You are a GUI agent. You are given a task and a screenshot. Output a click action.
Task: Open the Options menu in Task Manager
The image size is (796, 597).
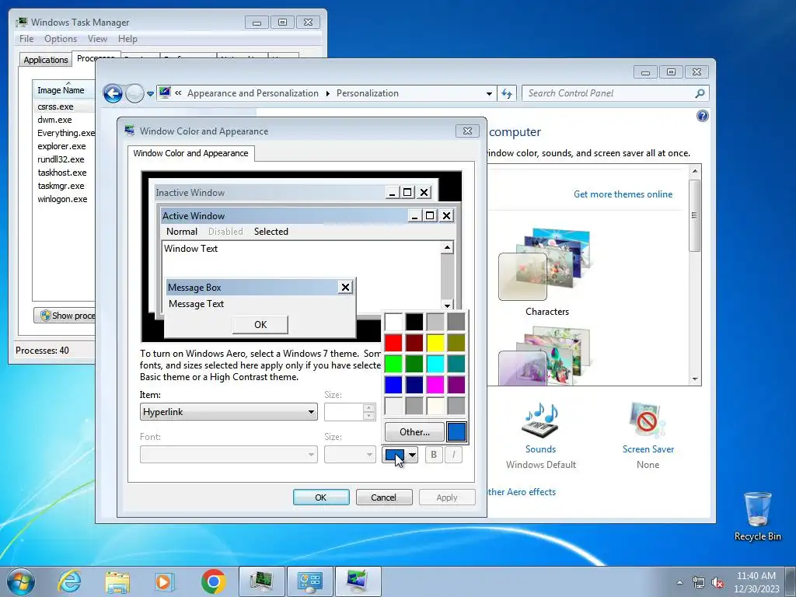point(61,39)
